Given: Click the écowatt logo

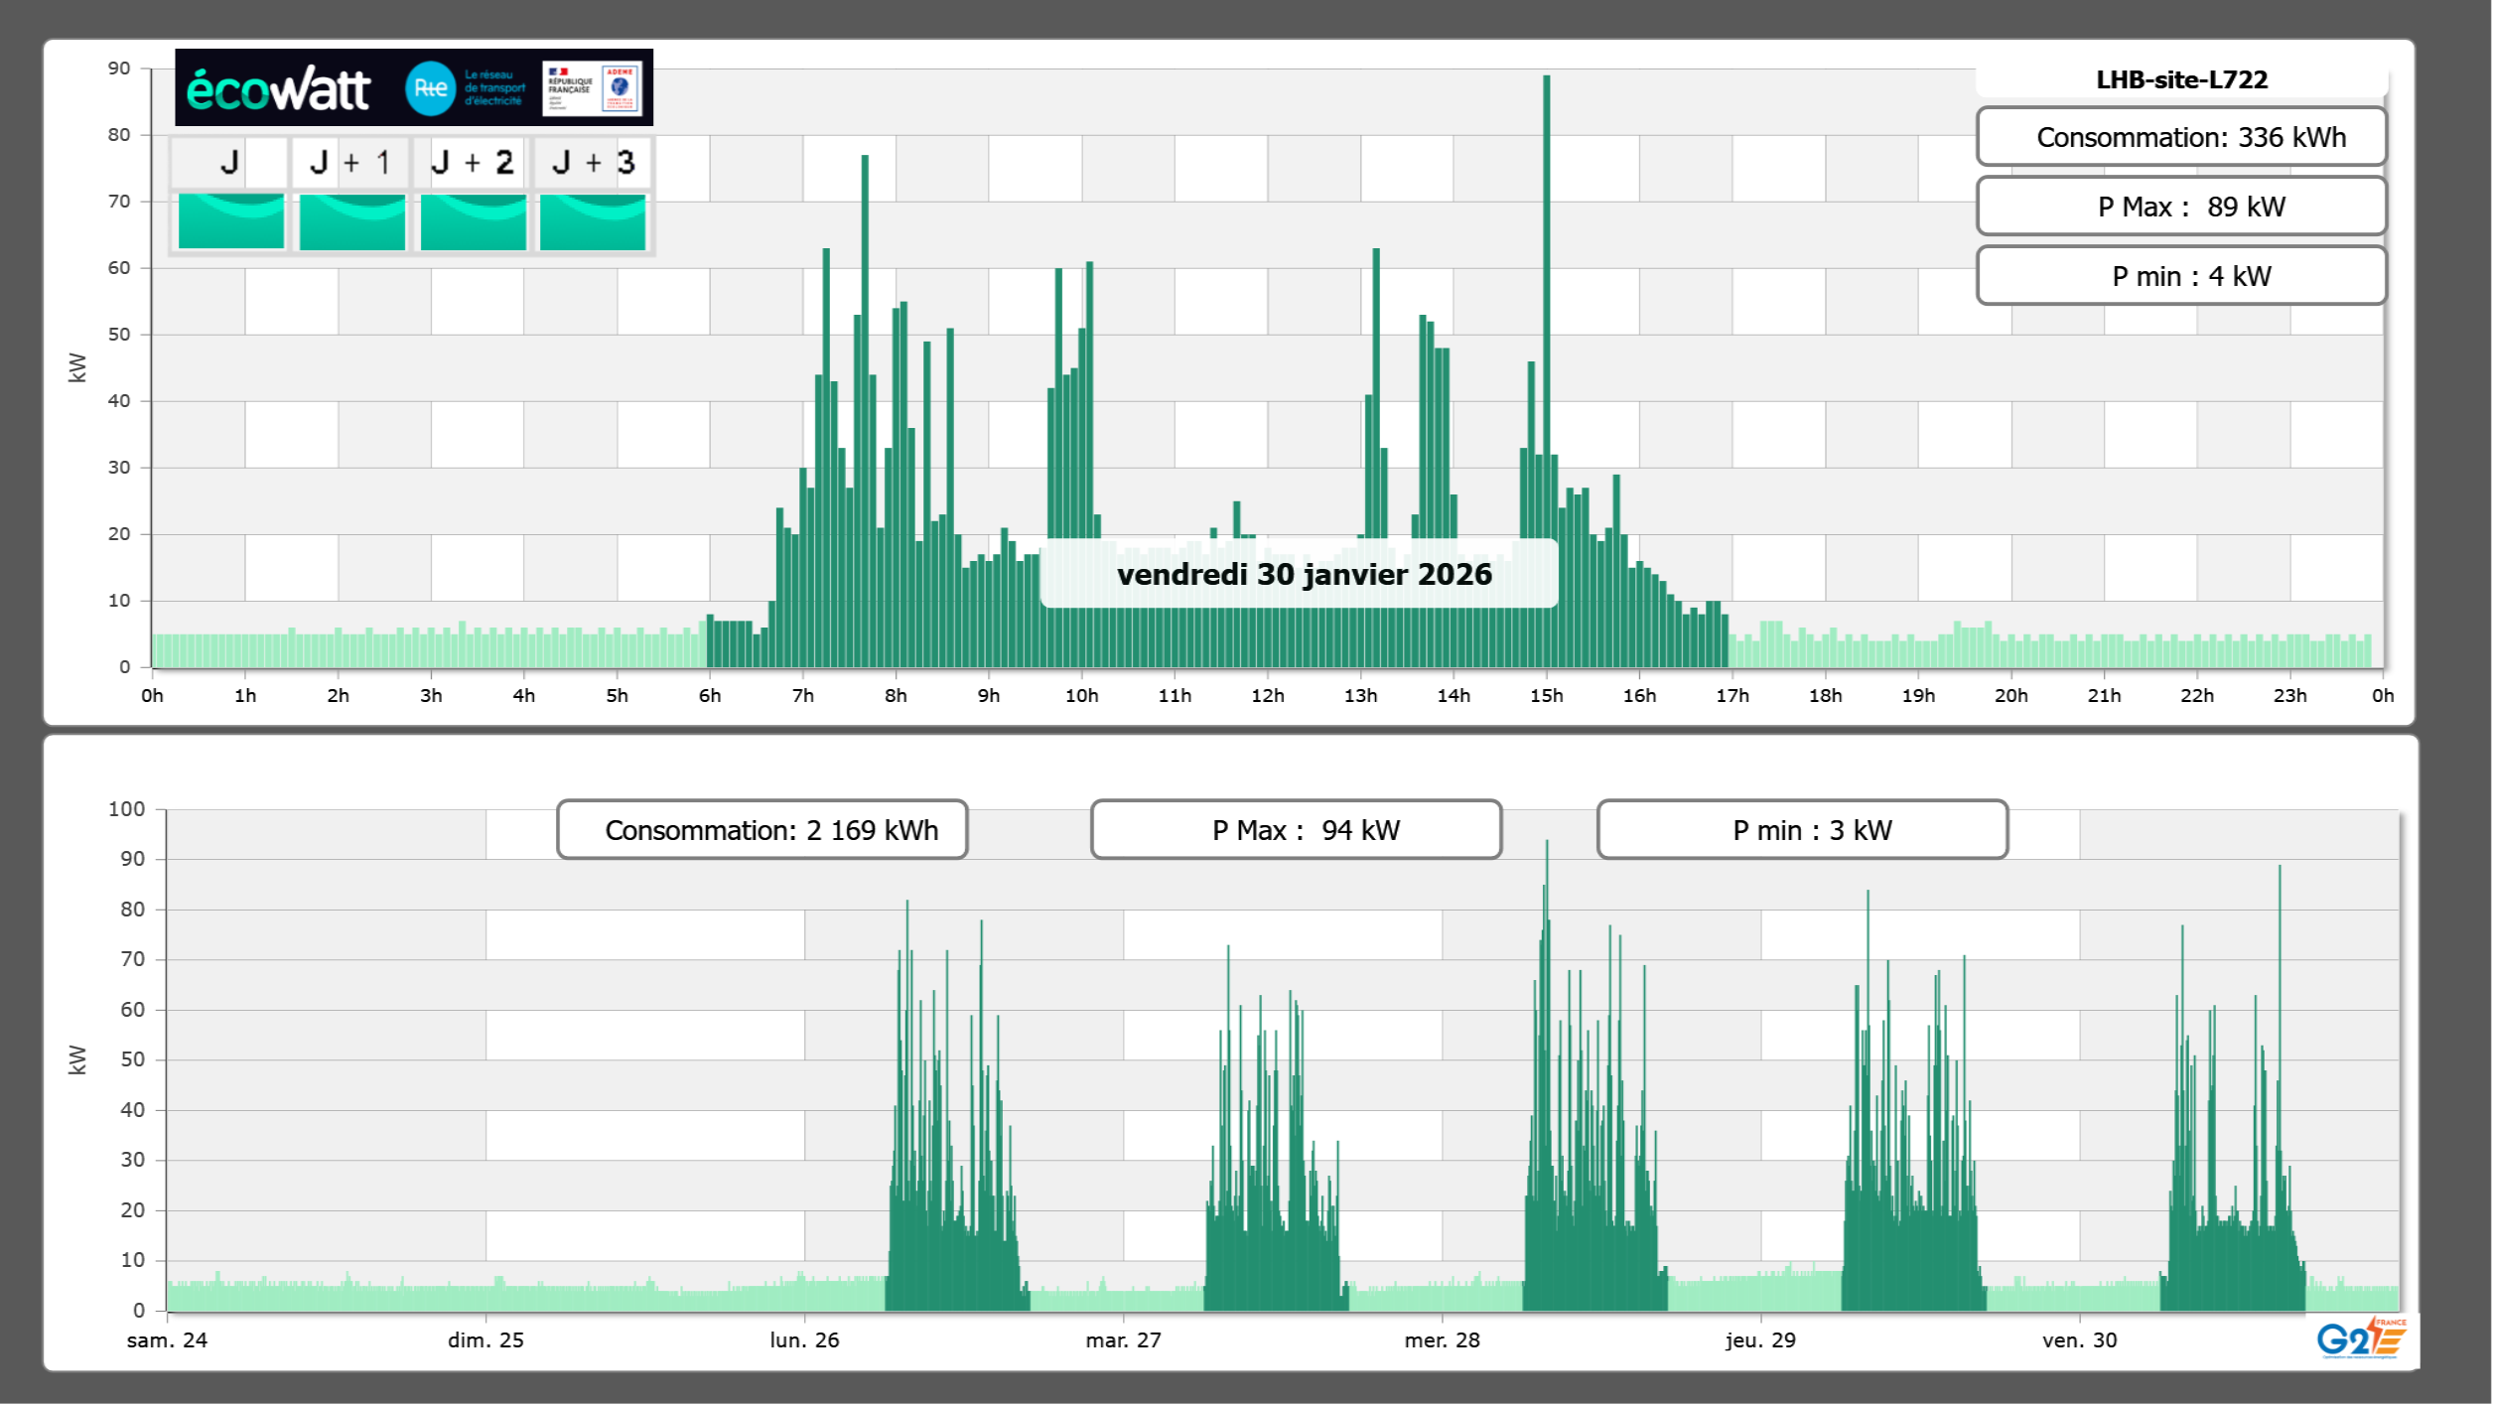Looking at the screenshot, I should click(278, 89).
